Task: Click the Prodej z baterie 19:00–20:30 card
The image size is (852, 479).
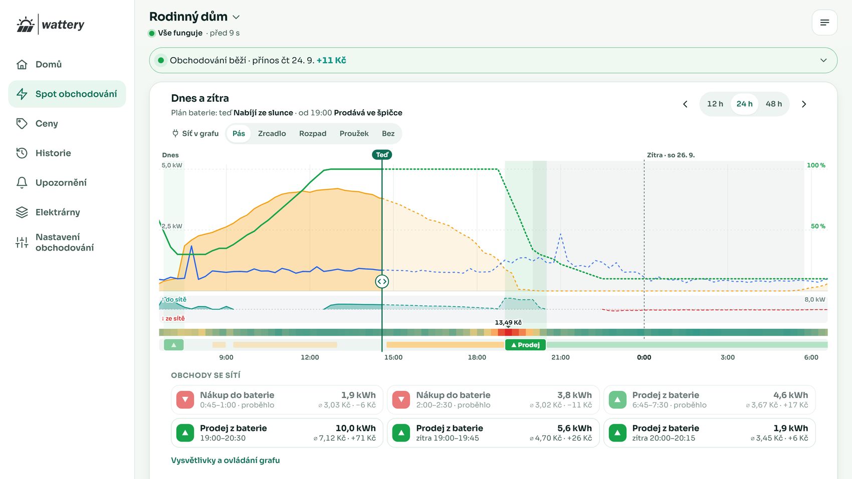Action: point(277,433)
